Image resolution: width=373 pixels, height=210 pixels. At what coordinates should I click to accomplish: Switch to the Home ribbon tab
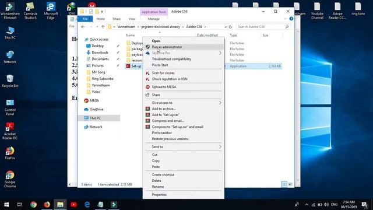(101, 19)
